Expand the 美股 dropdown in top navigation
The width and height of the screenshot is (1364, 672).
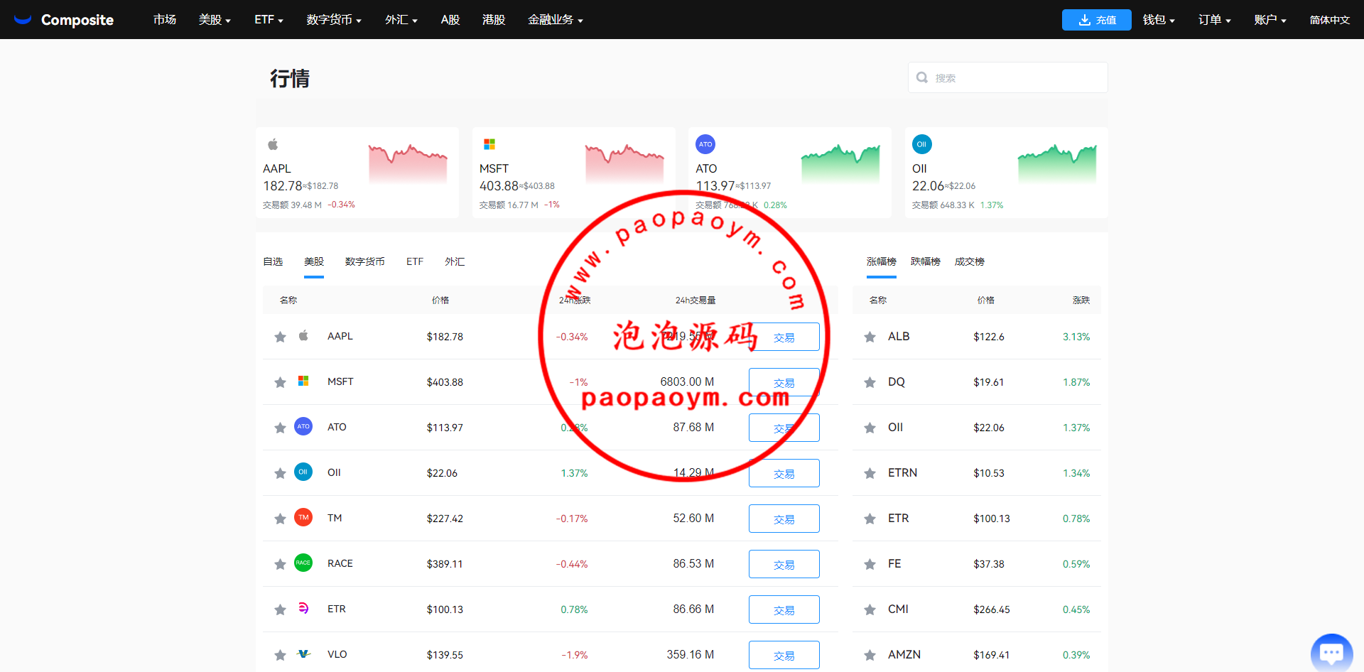[215, 20]
